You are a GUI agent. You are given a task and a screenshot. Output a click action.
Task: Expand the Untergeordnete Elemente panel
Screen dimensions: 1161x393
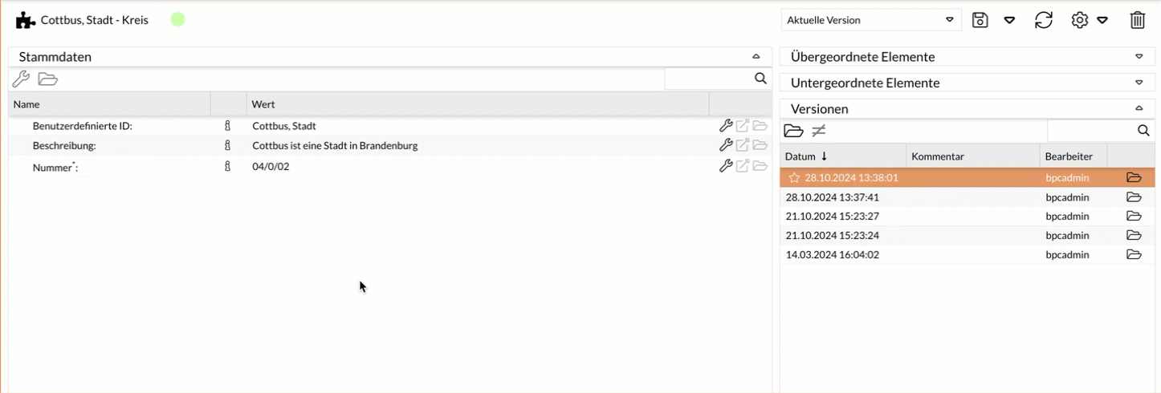click(1139, 83)
